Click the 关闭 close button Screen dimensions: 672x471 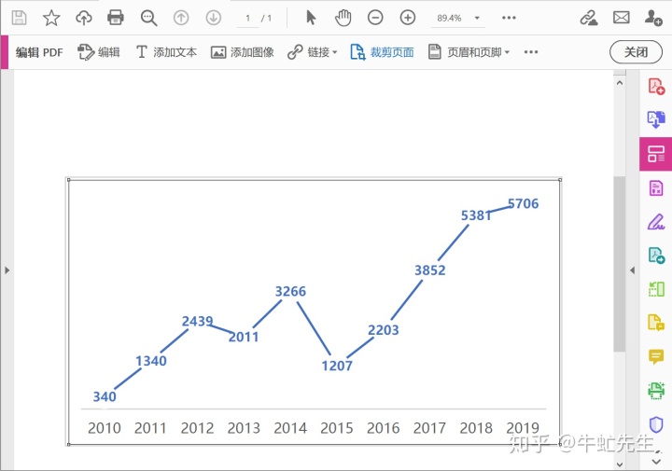[636, 52]
